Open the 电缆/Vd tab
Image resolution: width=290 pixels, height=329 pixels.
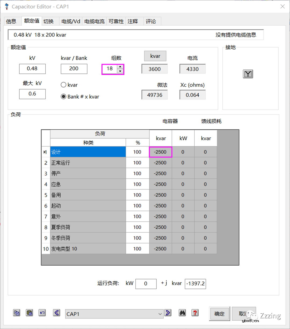(x=70, y=21)
